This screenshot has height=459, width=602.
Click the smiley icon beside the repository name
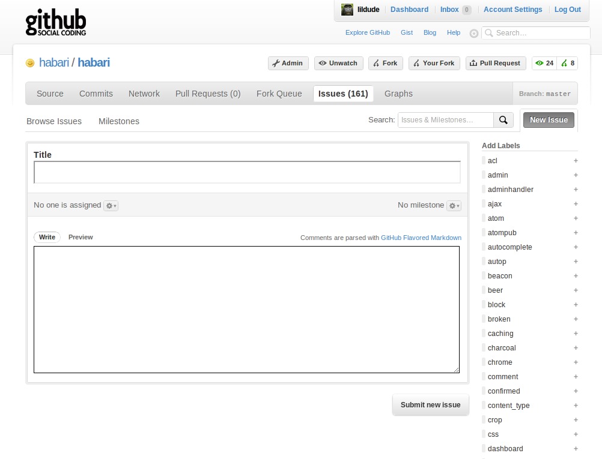pos(30,62)
